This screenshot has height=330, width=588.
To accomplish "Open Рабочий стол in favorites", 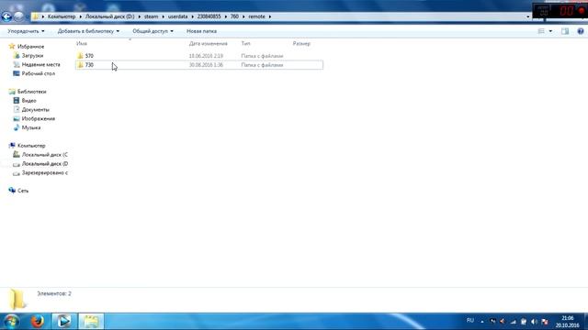I will tap(39, 73).
